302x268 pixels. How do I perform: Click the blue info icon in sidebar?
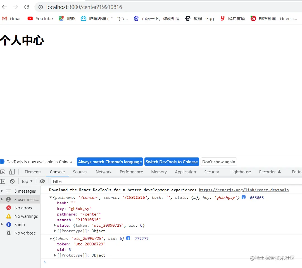click(x=9, y=224)
